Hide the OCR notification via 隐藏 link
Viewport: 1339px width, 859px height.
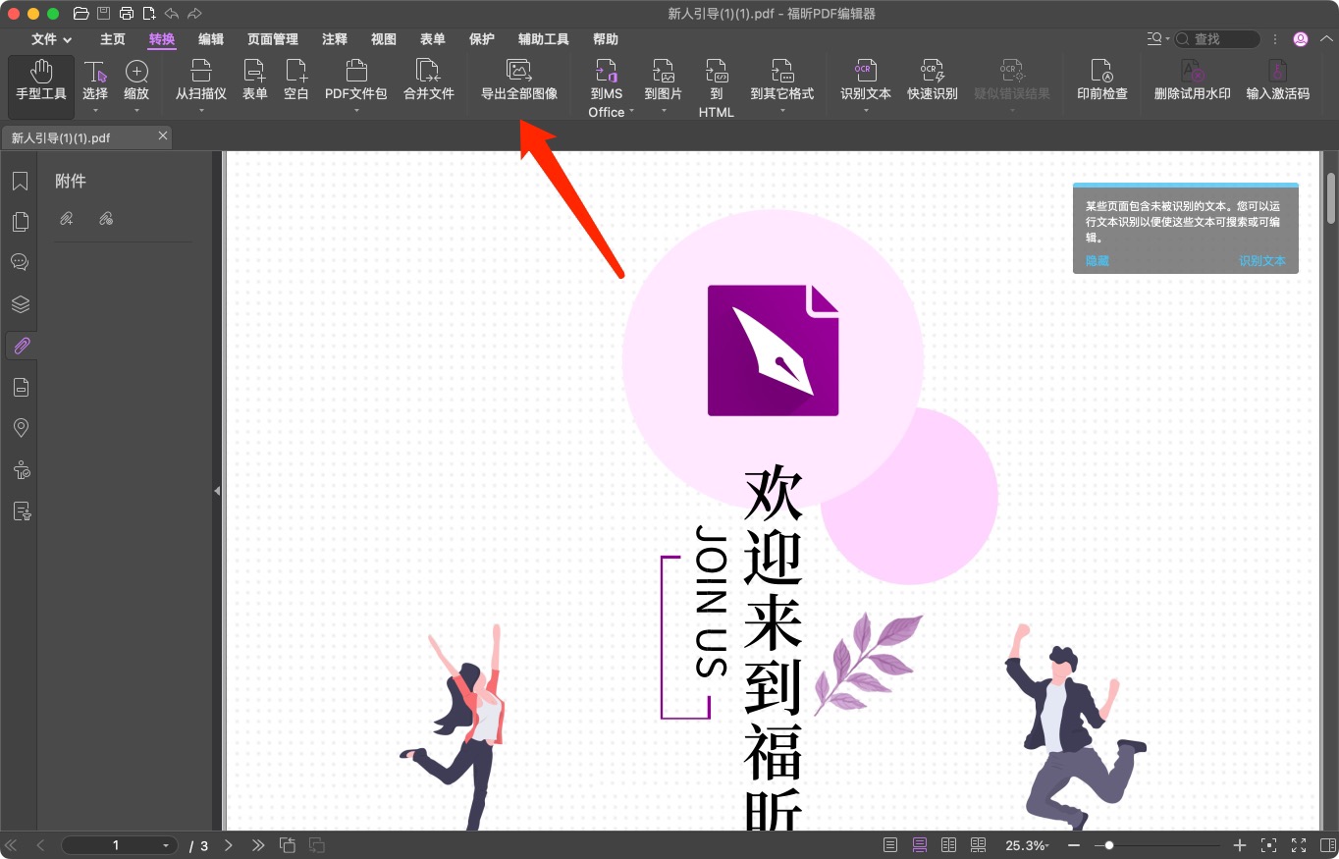(1096, 260)
